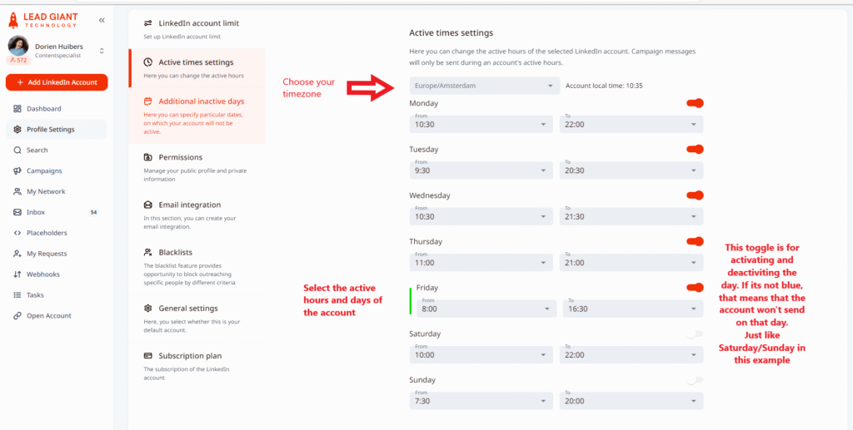
Task: Enable the Saturday active day toggle
Action: [x=696, y=334]
